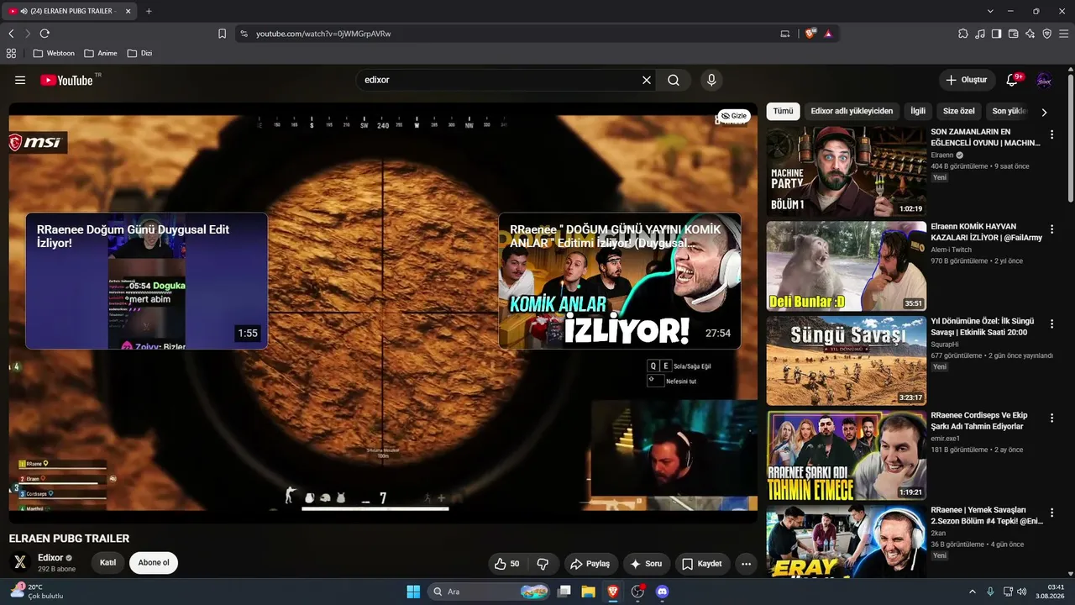Open the Brave Wallet icon
This screenshot has width=1075, height=605.
(1014, 34)
